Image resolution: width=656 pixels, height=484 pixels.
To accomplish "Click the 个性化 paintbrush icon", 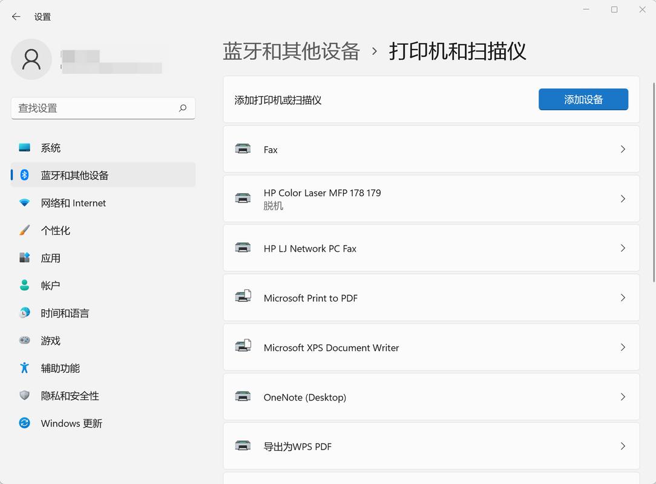I will pyautogui.click(x=24, y=231).
